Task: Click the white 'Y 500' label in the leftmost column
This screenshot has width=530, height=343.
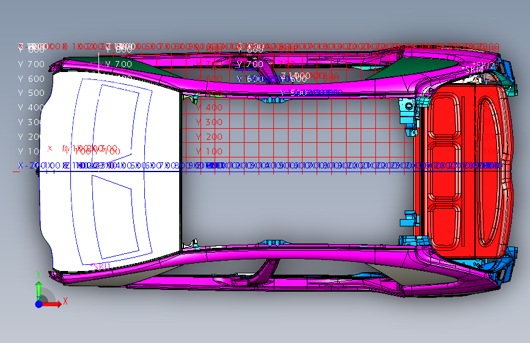Action: coord(31,93)
